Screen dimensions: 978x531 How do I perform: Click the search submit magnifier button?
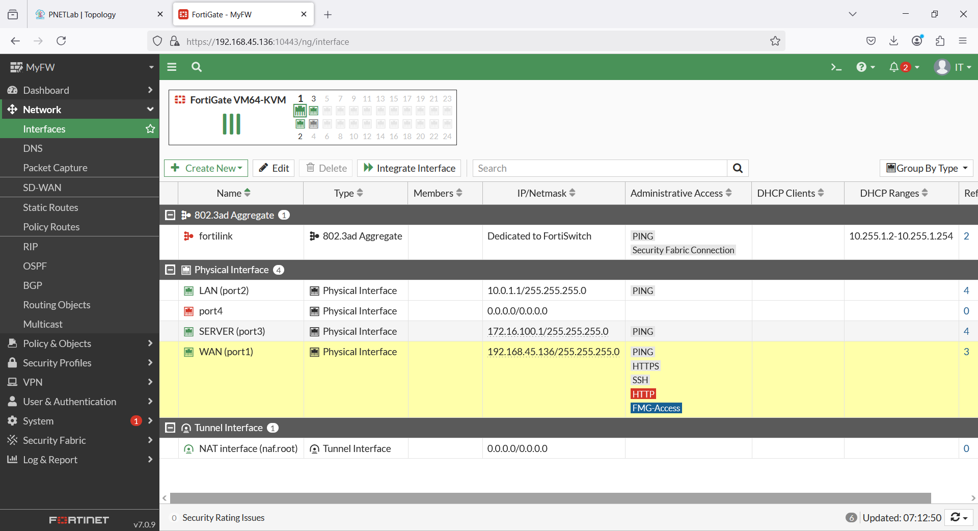[738, 168]
